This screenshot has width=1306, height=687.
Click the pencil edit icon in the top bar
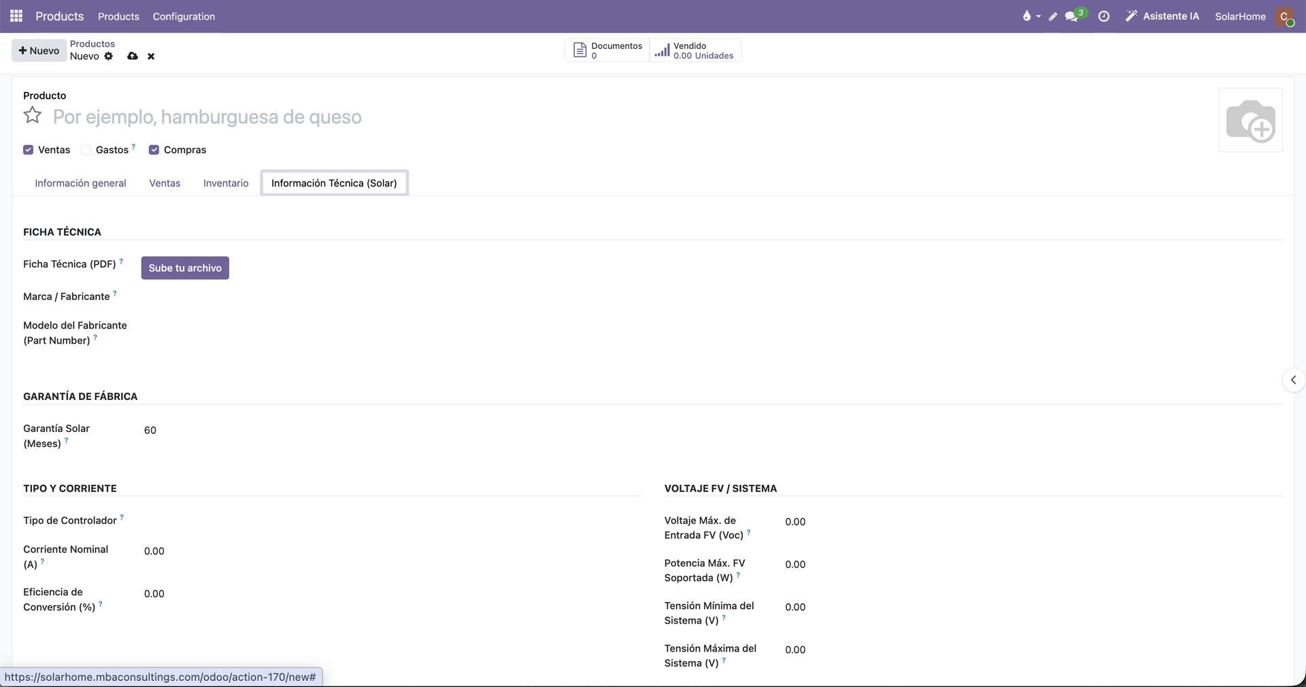(x=1053, y=16)
